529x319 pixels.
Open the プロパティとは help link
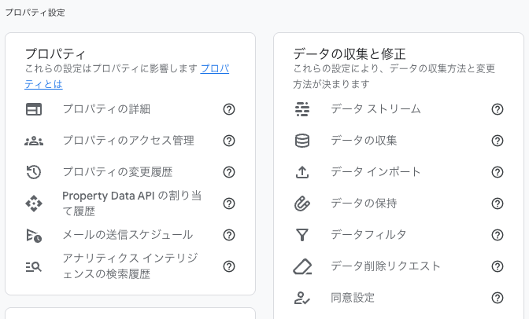click(x=127, y=76)
